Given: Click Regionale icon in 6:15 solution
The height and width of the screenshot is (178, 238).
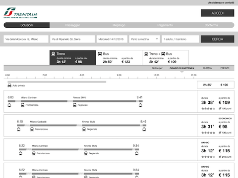Looking at the screenshot, I should pos(84,129).
